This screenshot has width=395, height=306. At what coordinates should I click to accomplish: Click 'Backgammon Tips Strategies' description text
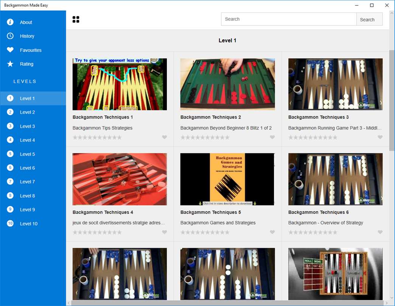[102, 128]
